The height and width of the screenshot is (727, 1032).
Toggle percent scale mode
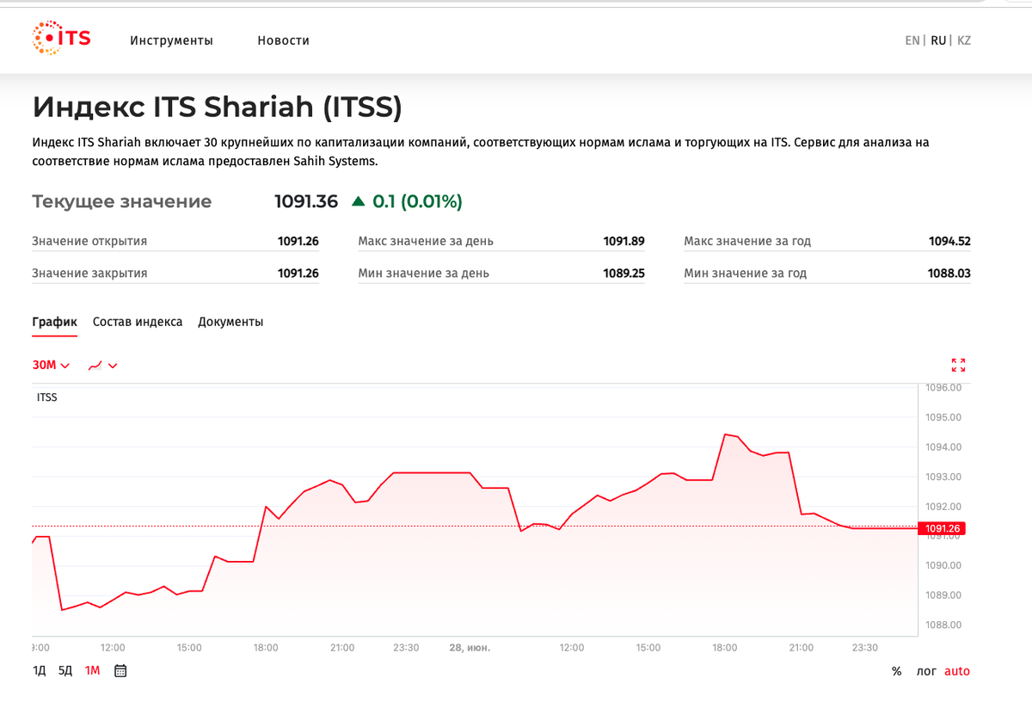897,671
